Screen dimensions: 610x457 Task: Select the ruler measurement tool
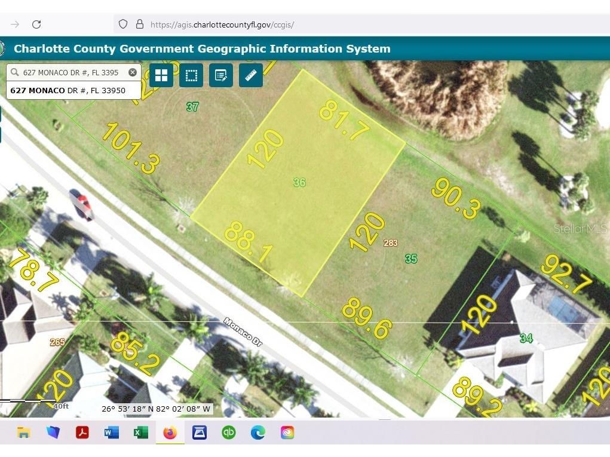click(x=250, y=75)
